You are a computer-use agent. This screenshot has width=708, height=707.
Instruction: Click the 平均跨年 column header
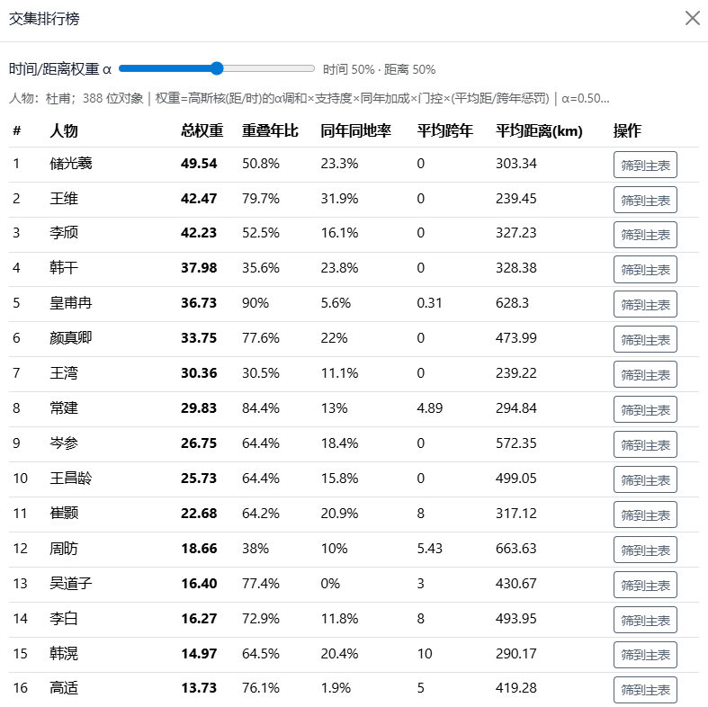(x=444, y=131)
